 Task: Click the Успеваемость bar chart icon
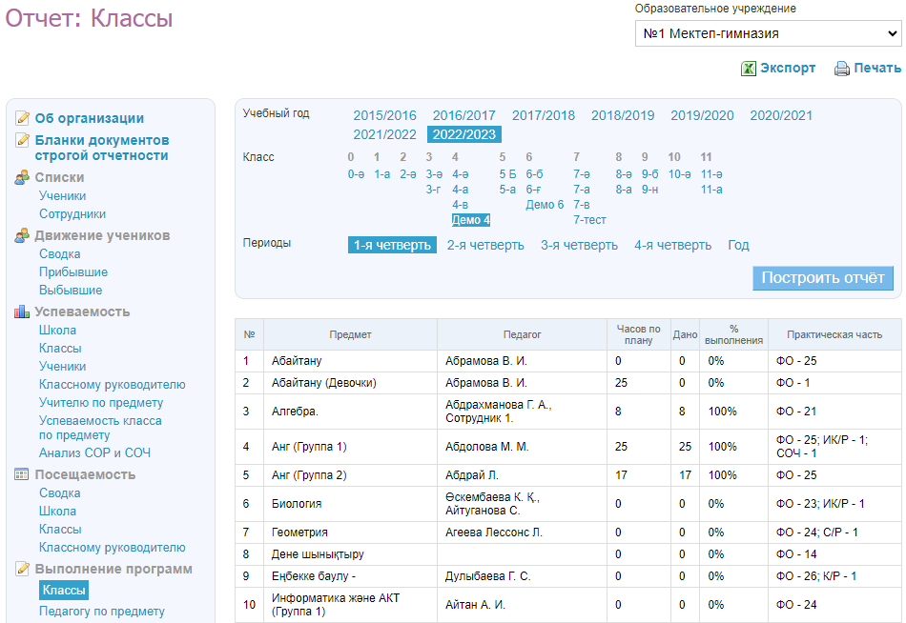tap(22, 311)
